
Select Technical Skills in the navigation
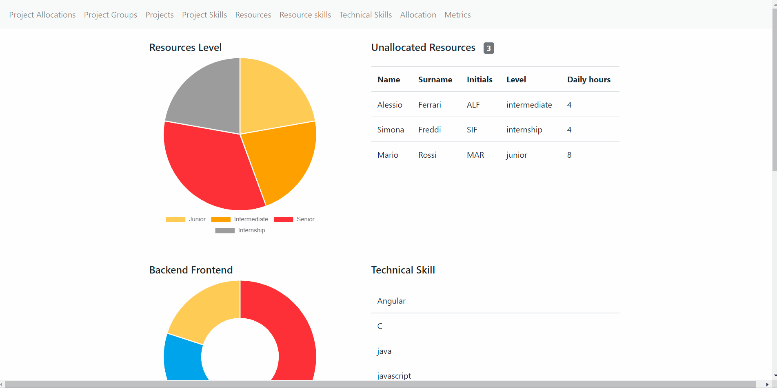click(x=365, y=15)
